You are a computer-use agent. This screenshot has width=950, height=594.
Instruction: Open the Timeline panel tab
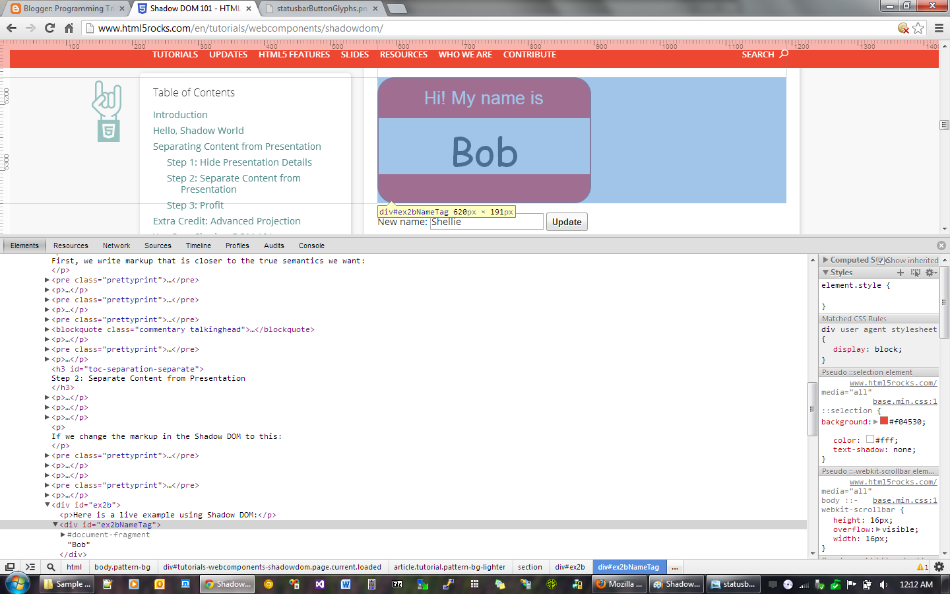(198, 246)
